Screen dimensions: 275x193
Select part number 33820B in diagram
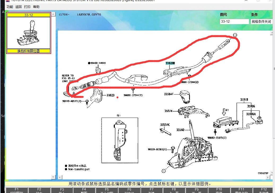click(170, 63)
